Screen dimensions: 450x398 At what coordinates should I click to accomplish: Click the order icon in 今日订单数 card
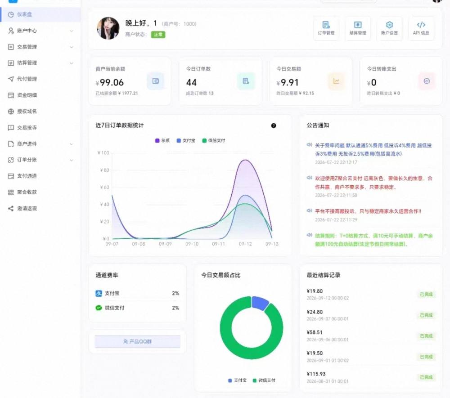(246, 81)
